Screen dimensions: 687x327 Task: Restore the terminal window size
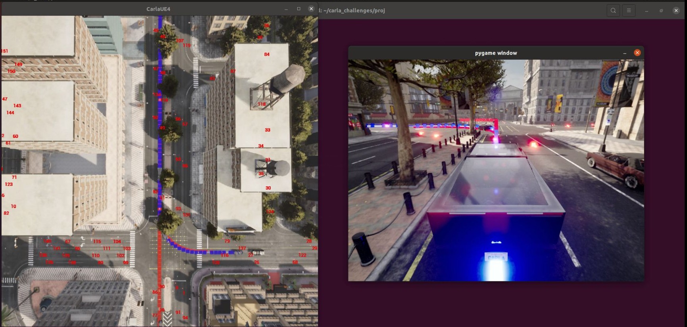[x=661, y=11]
